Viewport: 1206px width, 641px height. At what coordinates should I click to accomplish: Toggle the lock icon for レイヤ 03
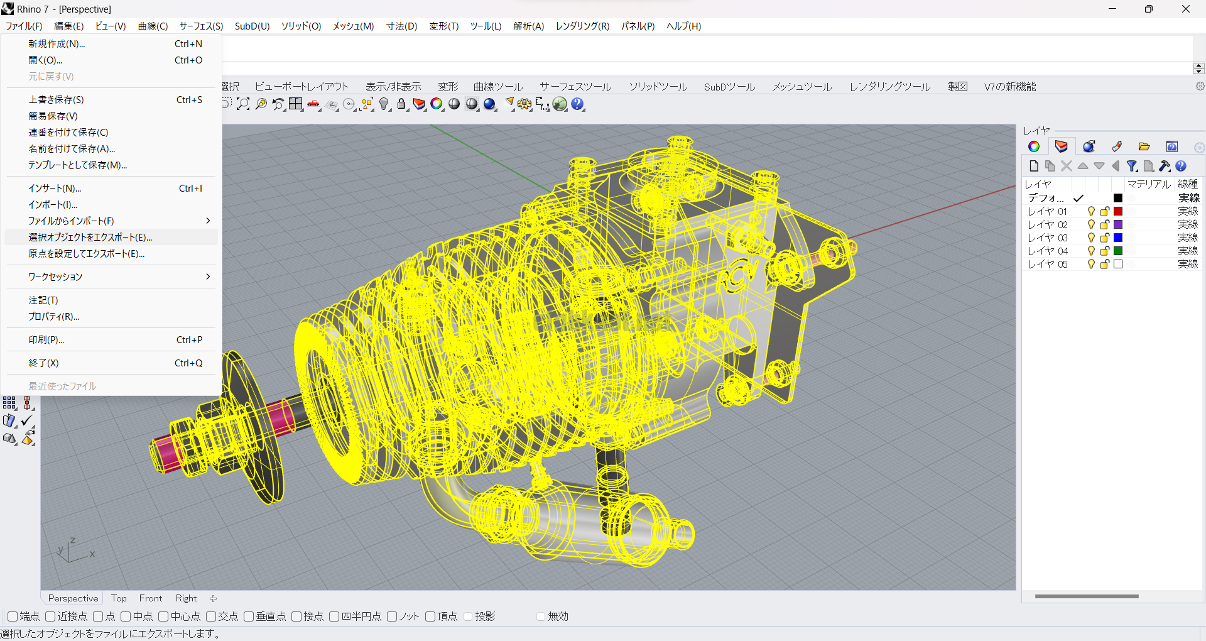pos(1104,238)
